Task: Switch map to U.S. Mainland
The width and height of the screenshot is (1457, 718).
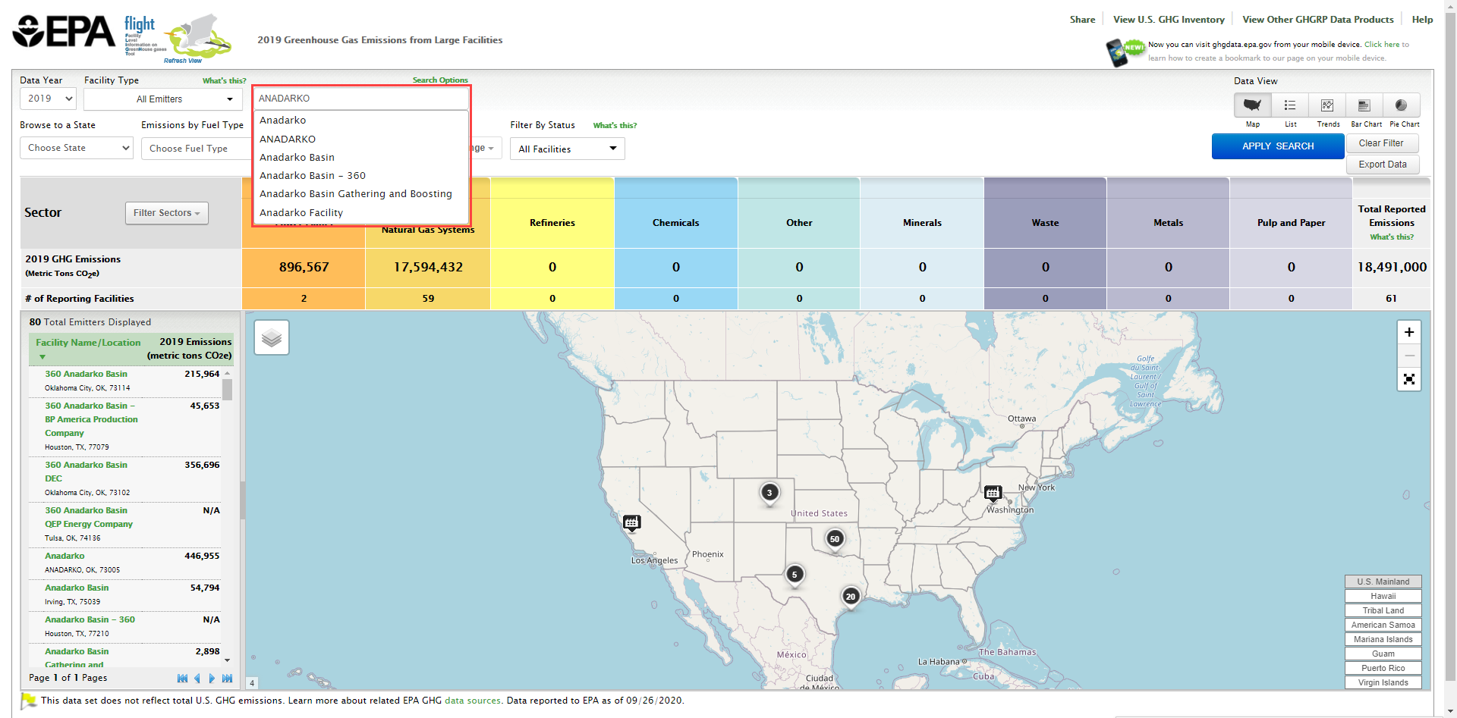Action: click(x=1383, y=582)
